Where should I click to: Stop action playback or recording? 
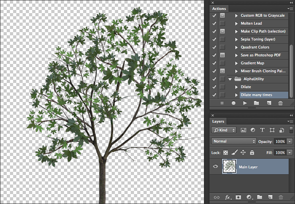coord(222,103)
